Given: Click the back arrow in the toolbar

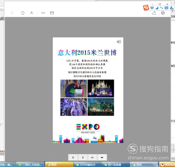Looking at the screenshot, I should (13, 13).
